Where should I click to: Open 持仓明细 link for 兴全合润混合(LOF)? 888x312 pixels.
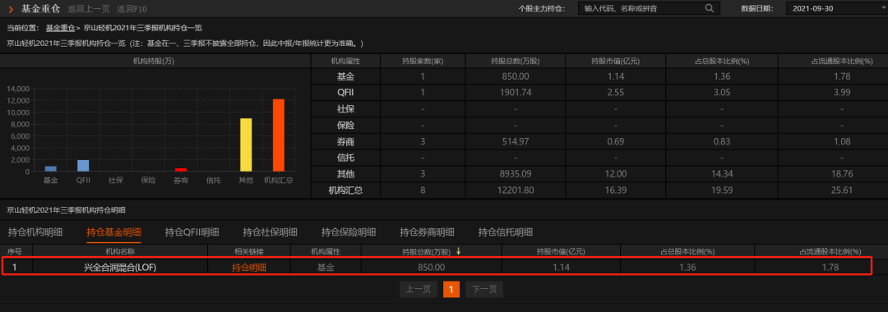point(248,268)
